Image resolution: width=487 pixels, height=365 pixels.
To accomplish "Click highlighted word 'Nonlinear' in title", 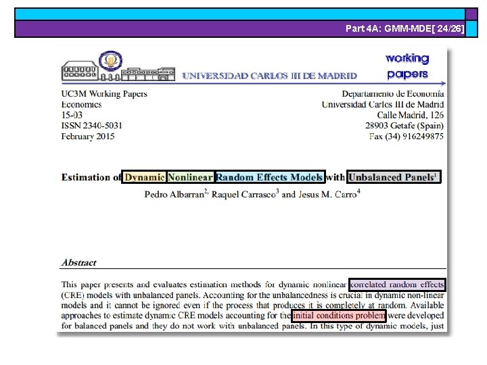I will [190, 177].
